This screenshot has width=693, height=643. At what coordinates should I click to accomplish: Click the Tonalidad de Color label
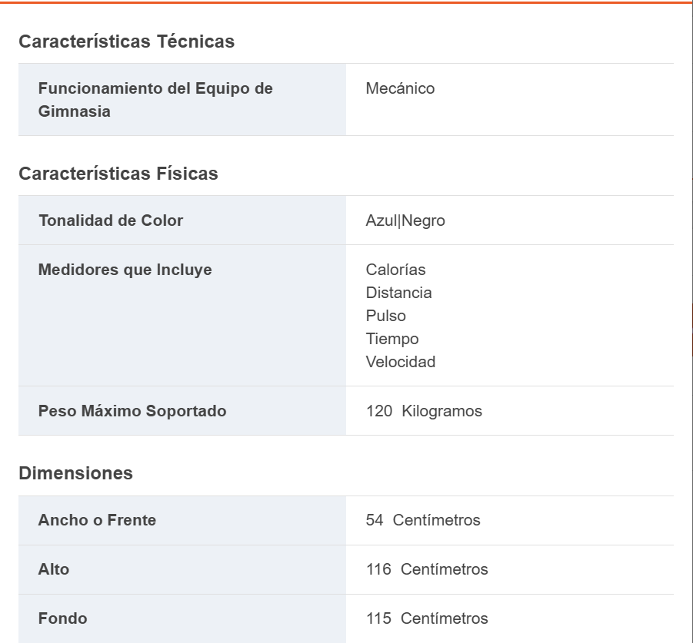coord(111,220)
